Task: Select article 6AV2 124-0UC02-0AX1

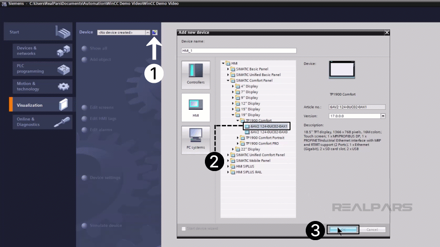Action: (269, 126)
